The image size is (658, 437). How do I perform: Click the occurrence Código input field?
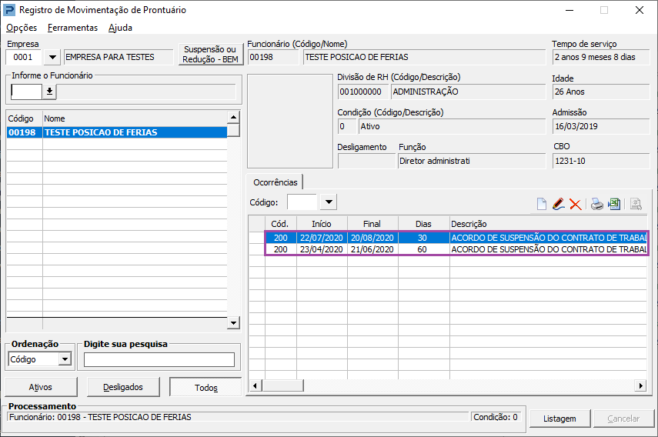click(x=302, y=202)
